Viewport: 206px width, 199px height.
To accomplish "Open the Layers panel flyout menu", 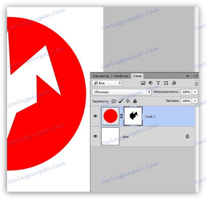I will tap(196, 76).
